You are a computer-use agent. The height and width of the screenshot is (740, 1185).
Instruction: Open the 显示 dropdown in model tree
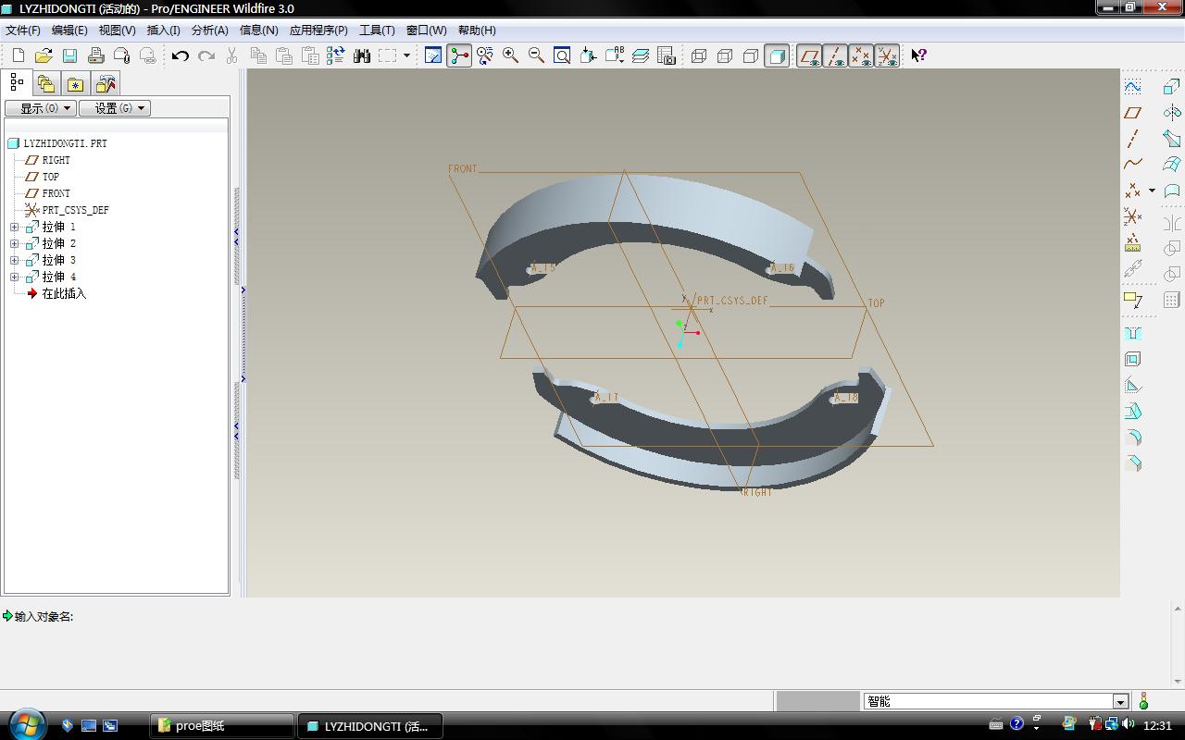41,108
